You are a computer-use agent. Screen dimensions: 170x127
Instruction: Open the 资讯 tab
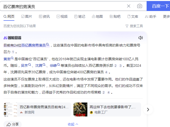coord(44,16)
